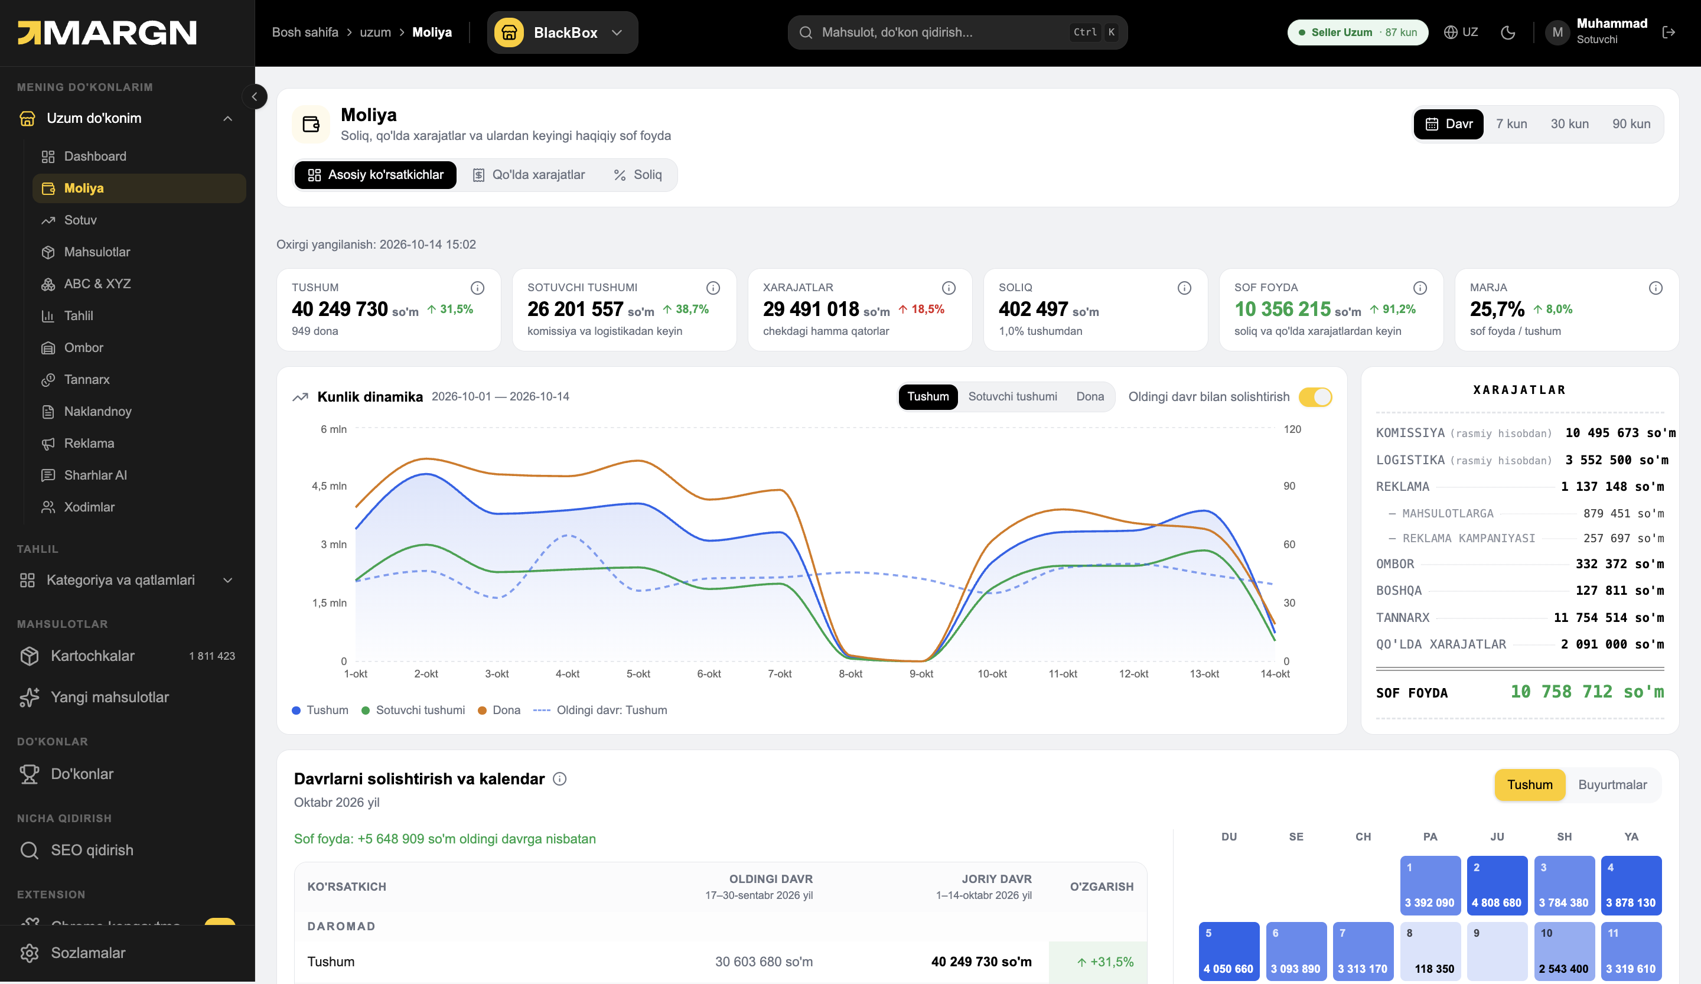This screenshot has height=984, width=1701.
Task: Select Buyurtmalar calendar view option
Action: click(1612, 785)
